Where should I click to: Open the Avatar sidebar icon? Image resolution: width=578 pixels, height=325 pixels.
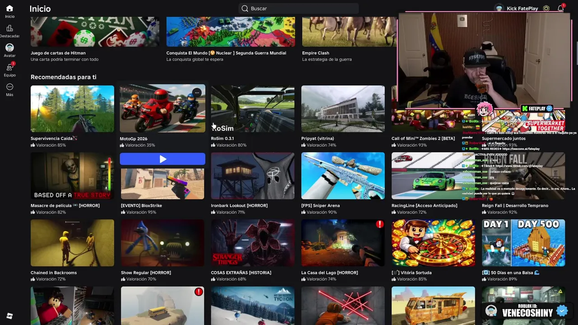point(9,48)
